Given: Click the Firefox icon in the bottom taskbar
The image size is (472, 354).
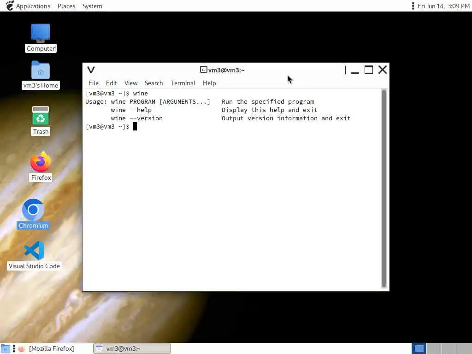Looking at the screenshot, I should tap(21, 348).
